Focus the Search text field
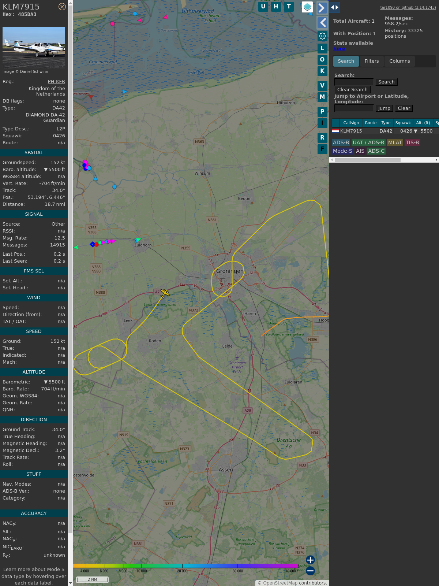The image size is (439, 586). tap(354, 82)
